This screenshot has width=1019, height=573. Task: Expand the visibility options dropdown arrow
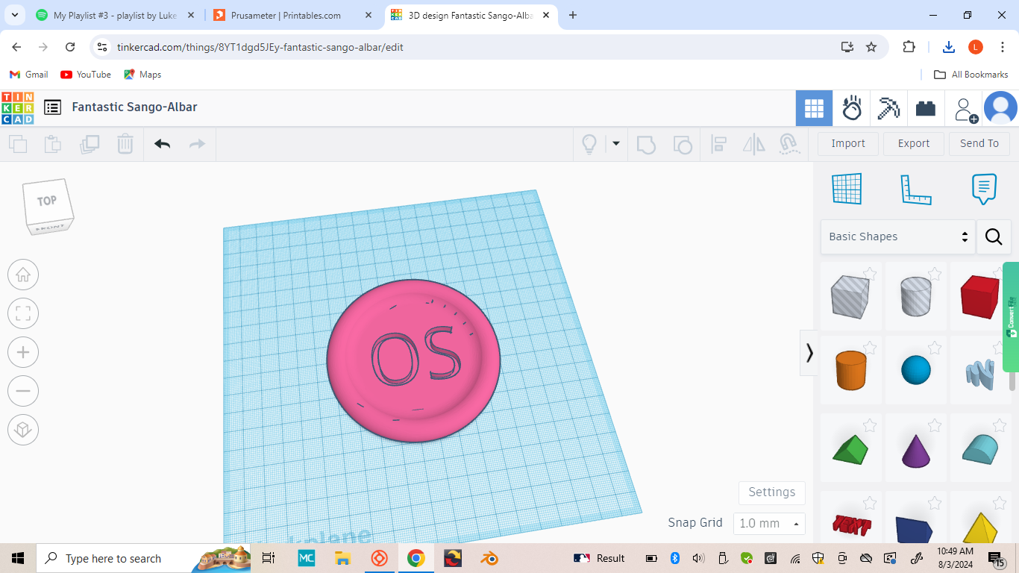(x=616, y=143)
